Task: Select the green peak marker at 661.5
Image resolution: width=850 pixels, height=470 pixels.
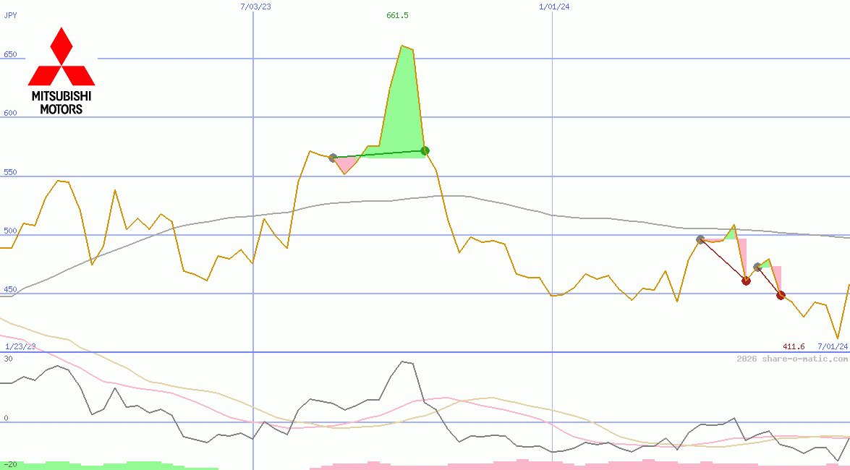Action: [424, 151]
